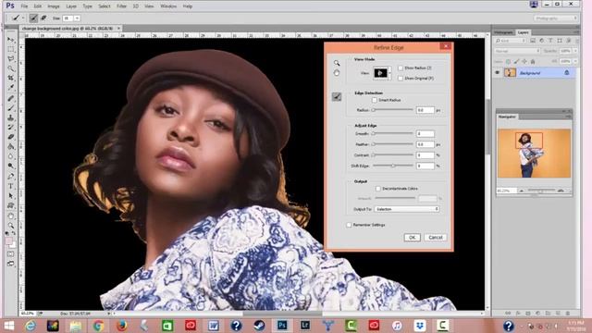Enable the Decontaminate Colors checkbox
The height and width of the screenshot is (333, 592).
[378, 189]
